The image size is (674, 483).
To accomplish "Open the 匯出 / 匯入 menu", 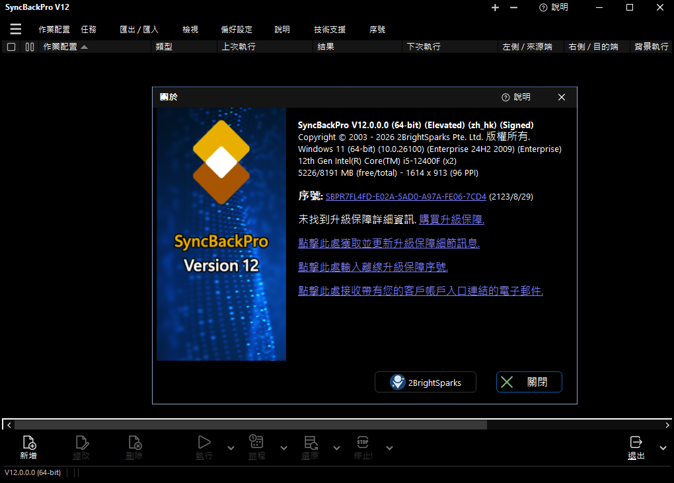I will (139, 29).
